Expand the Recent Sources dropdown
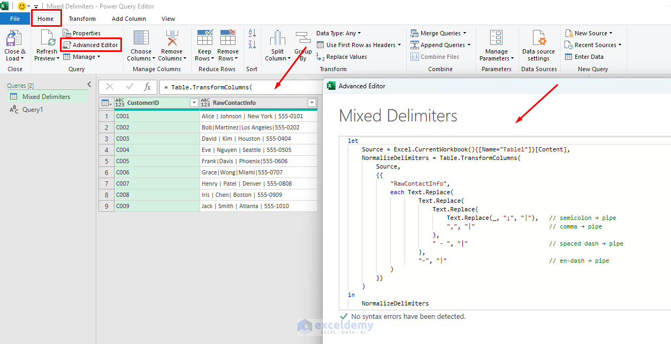The width and height of the screenshot is (671, 344). pyautogui.click(x=620, y=45)
